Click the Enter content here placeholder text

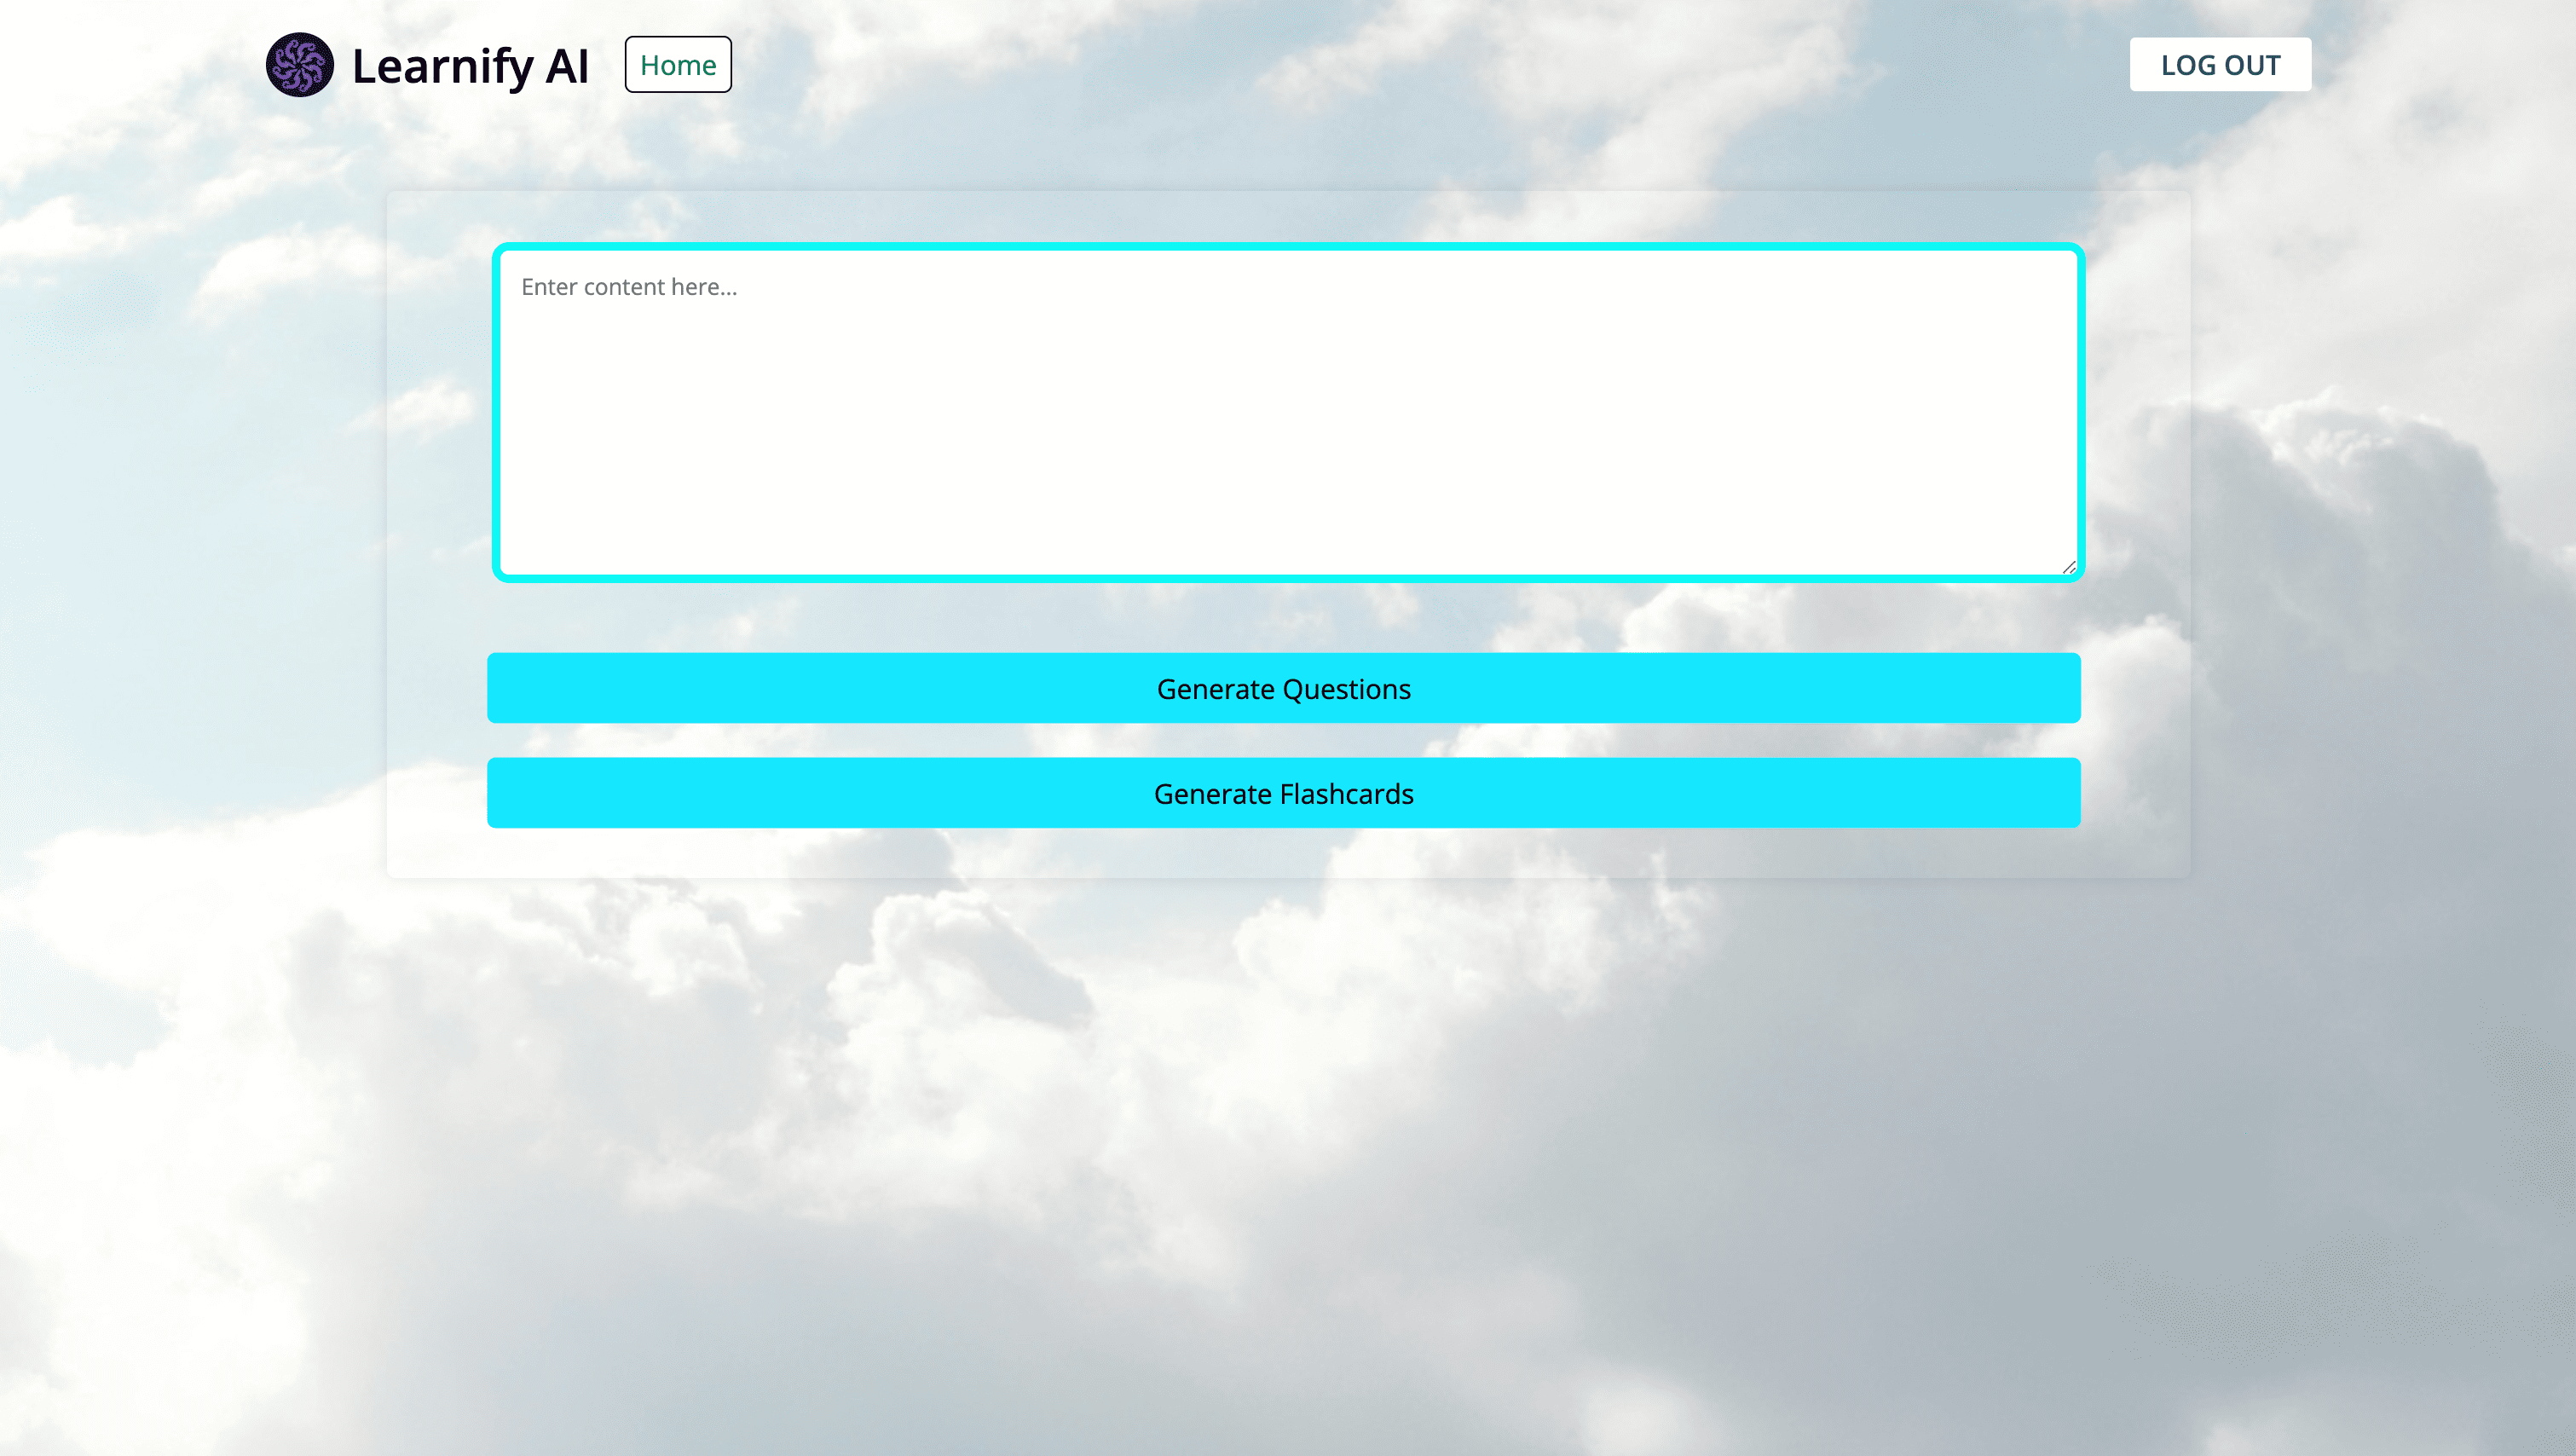click(x=629, y=287)
